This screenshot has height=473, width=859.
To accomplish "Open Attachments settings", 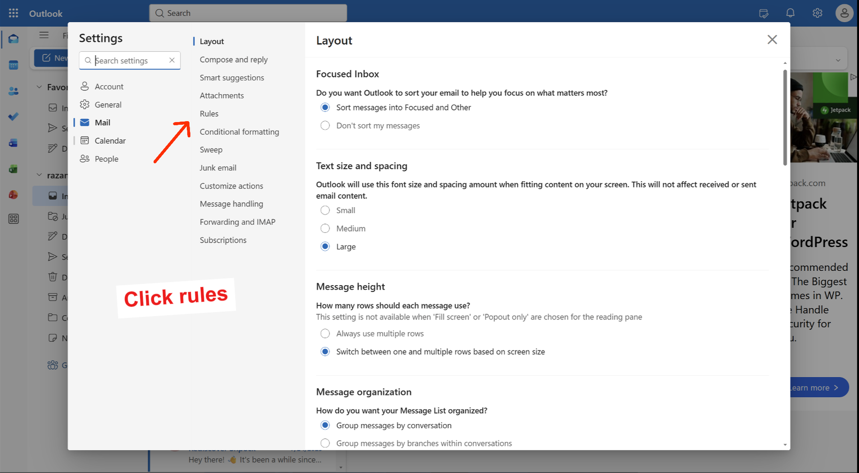I will coord(222,95).
